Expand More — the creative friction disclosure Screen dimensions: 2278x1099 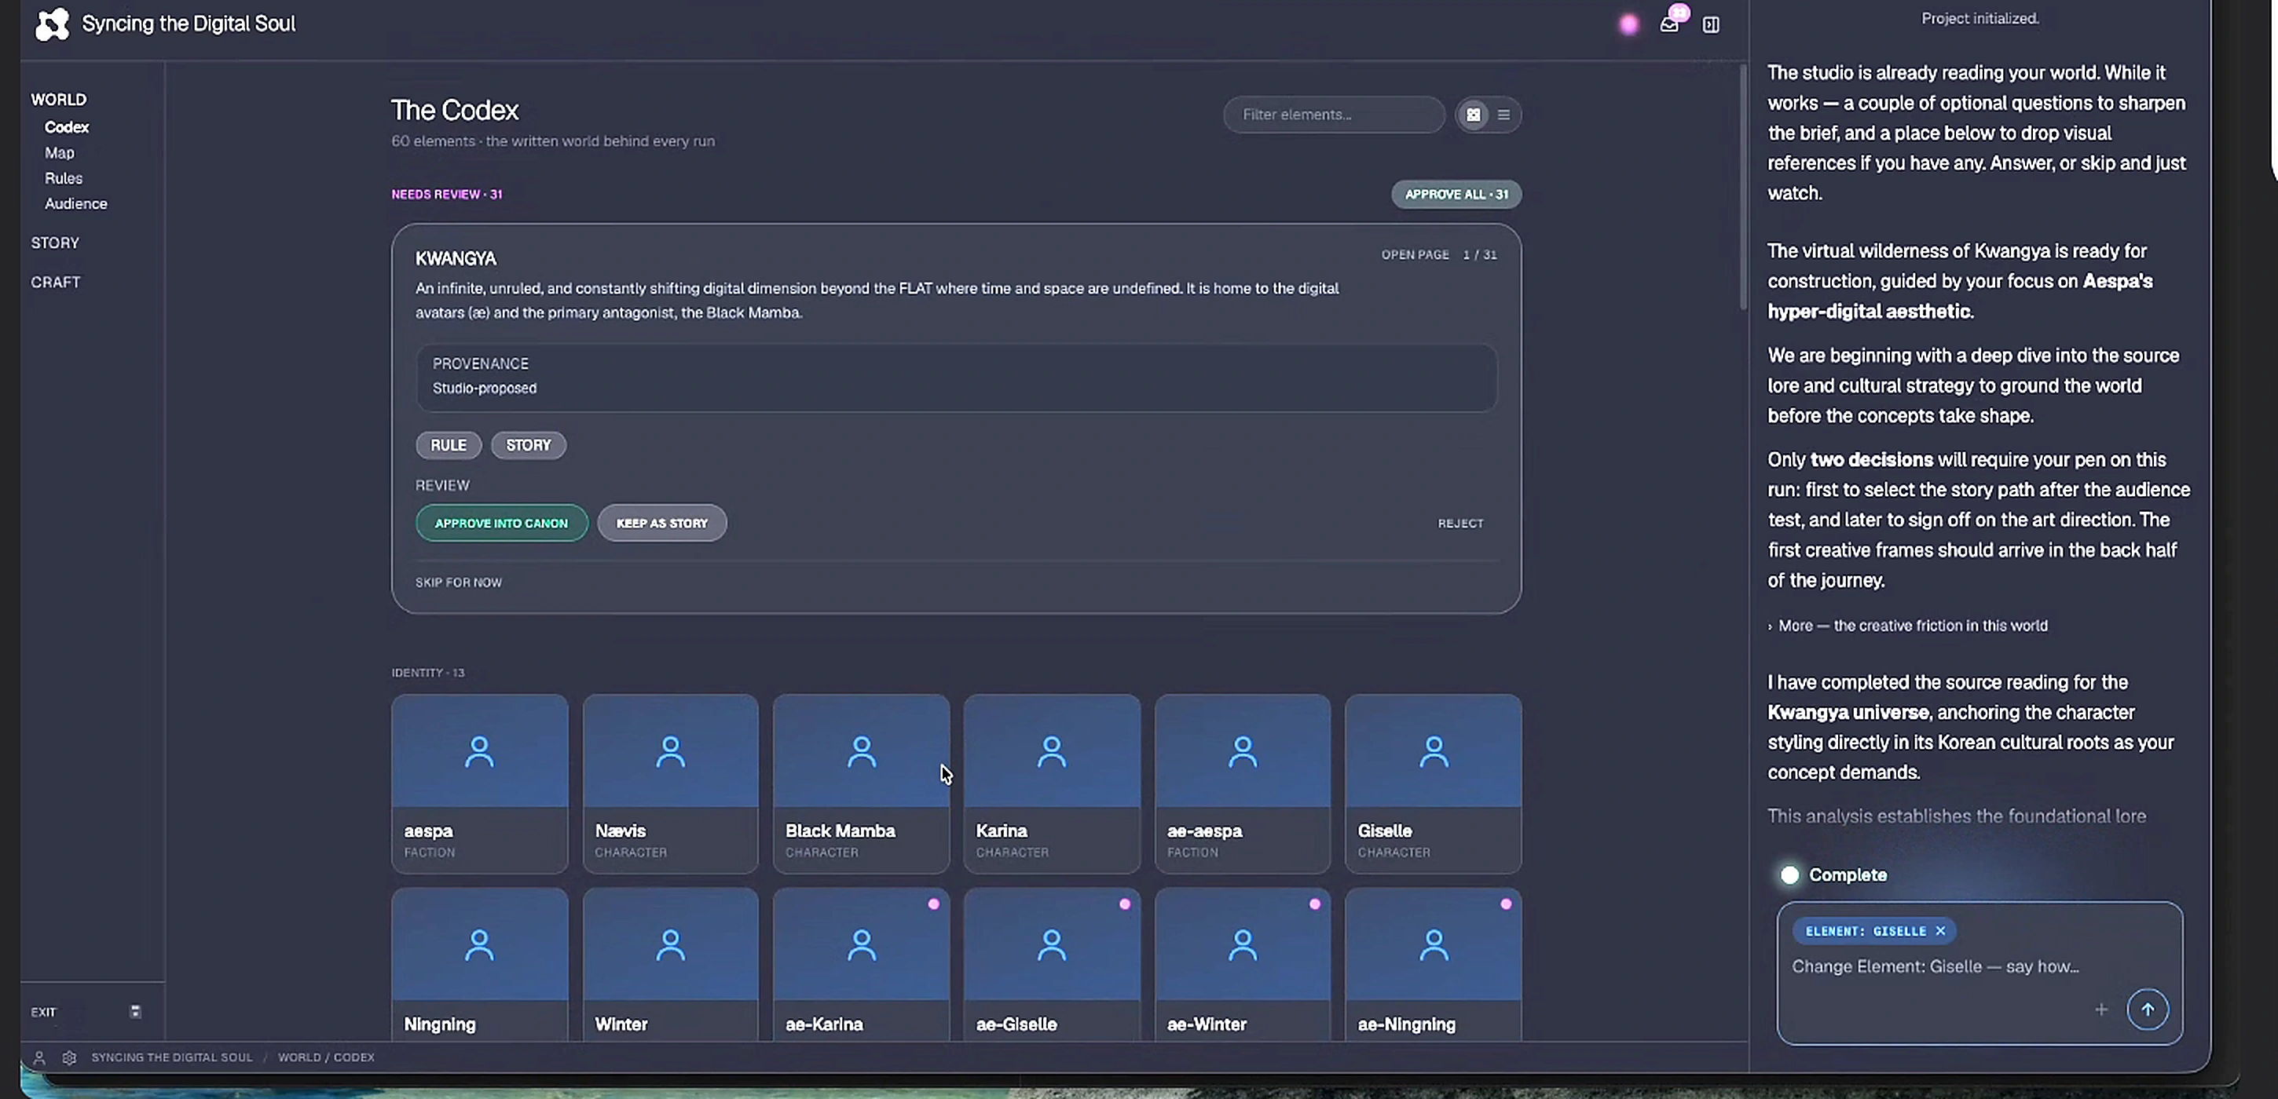point(1907,626)
